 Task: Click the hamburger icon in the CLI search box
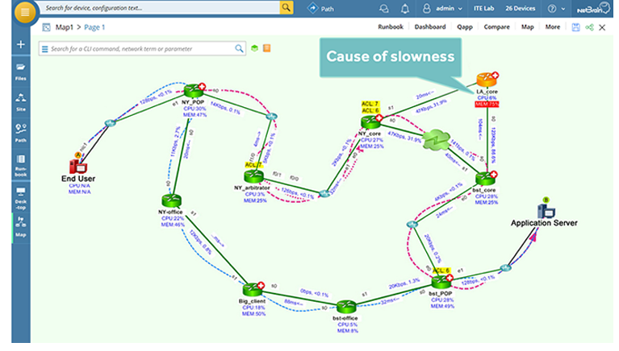click(x=44, y=49)
